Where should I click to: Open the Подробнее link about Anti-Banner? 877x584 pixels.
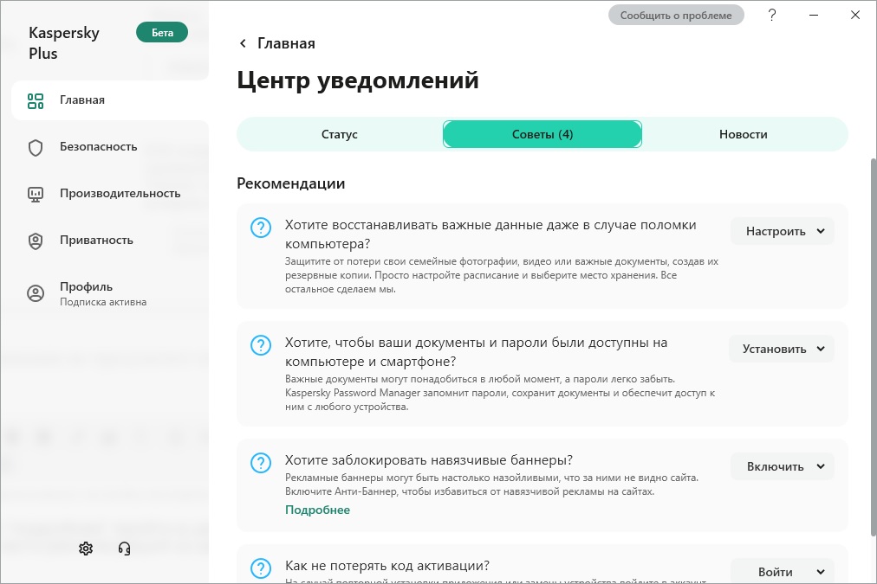pos(318,510)
